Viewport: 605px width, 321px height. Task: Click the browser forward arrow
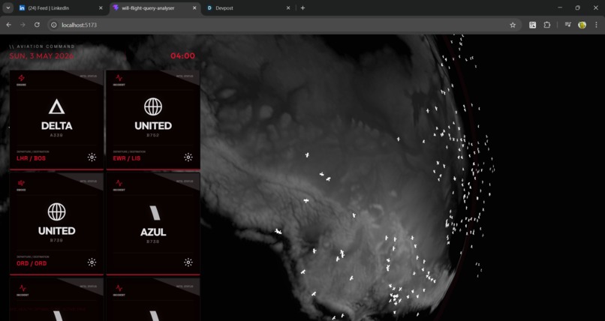23,25
